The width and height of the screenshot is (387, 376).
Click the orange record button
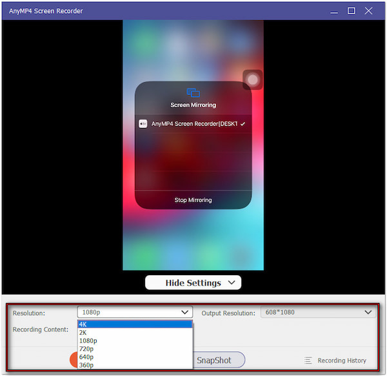[74, 360]
